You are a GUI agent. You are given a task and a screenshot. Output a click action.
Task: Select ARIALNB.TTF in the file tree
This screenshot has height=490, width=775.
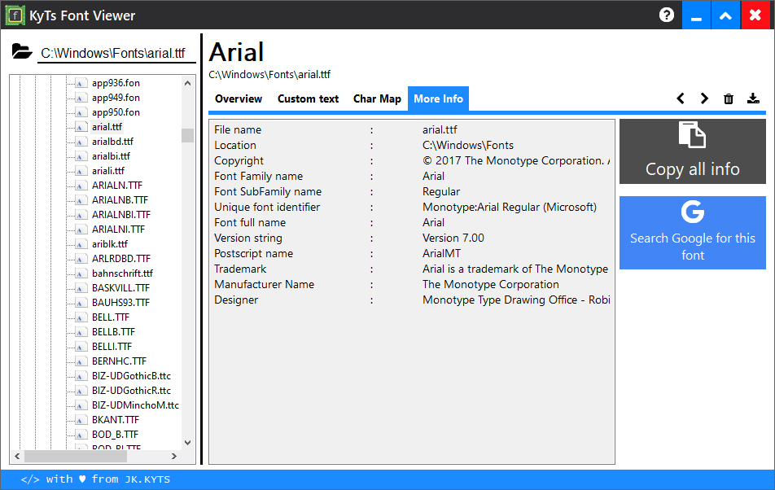tap(120, 200)
